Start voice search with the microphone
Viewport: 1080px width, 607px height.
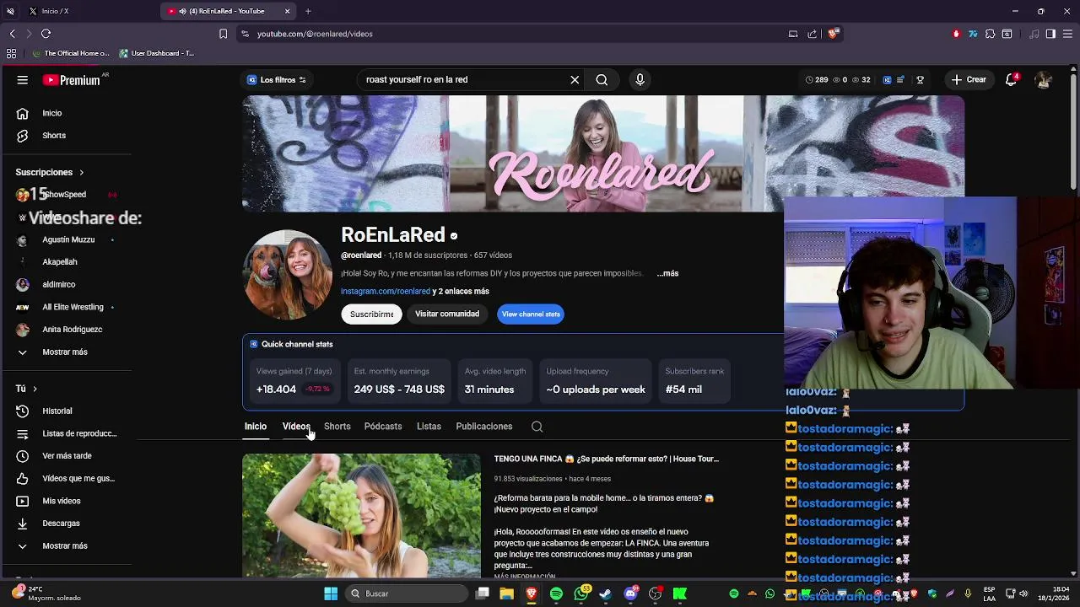click(x=640, y=80)
